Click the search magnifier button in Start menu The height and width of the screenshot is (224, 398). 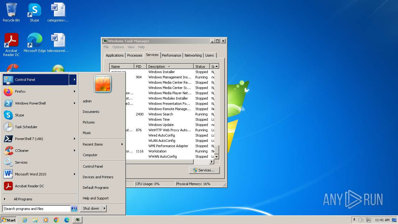(74, 209)
